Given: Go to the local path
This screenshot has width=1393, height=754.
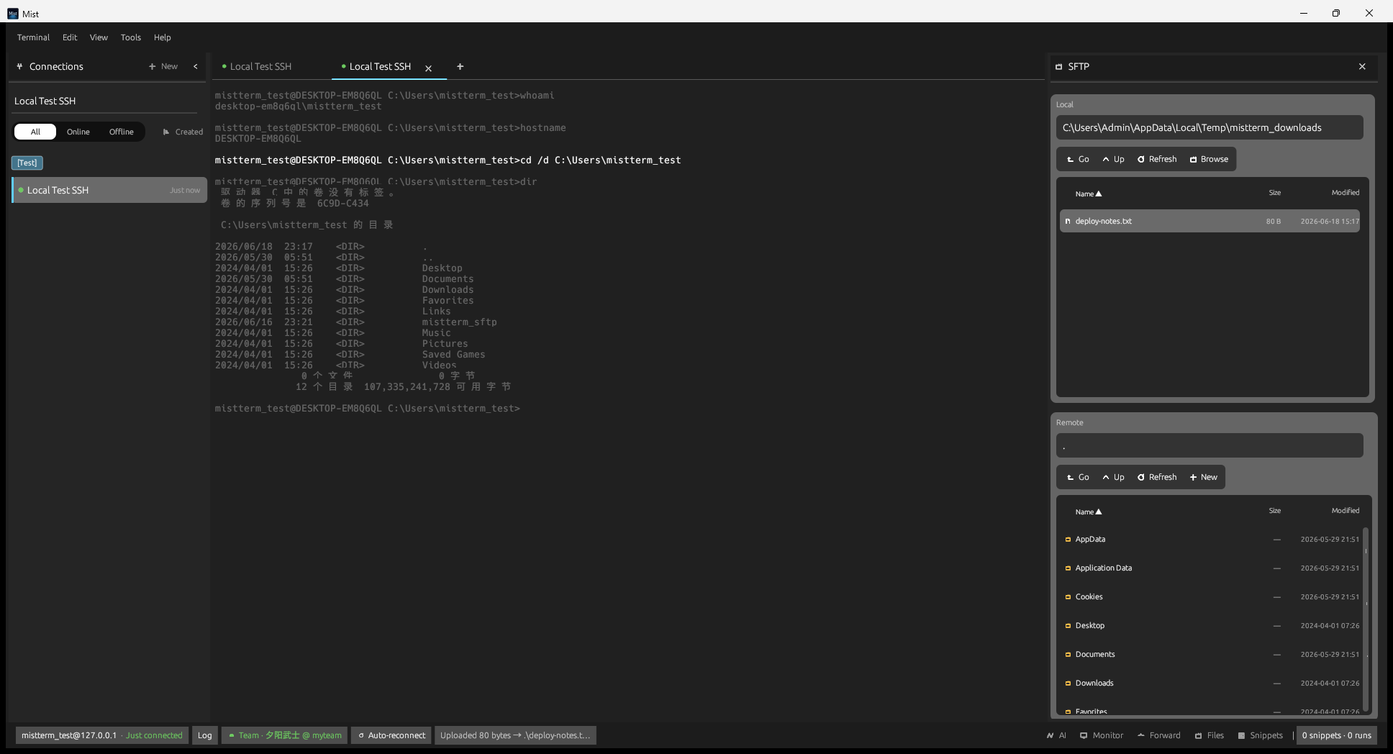Looking at the screenshot, I should click(1078, 159).
